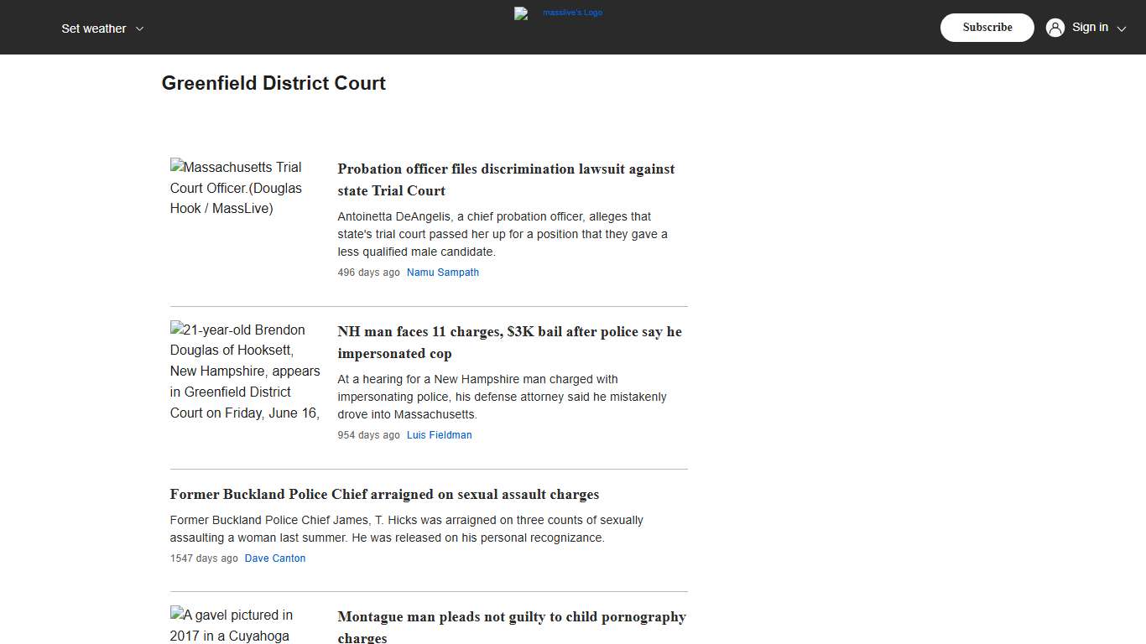The width and height of the screenshot is (1146, 644).
Task: Click the Greenfield District Court page heading
Action: point(273,83)
